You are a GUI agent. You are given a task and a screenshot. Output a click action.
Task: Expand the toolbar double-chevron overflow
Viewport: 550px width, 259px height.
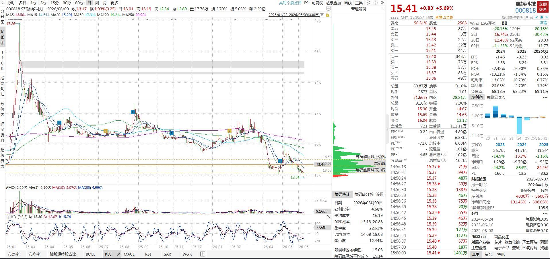tap(382, 3)
